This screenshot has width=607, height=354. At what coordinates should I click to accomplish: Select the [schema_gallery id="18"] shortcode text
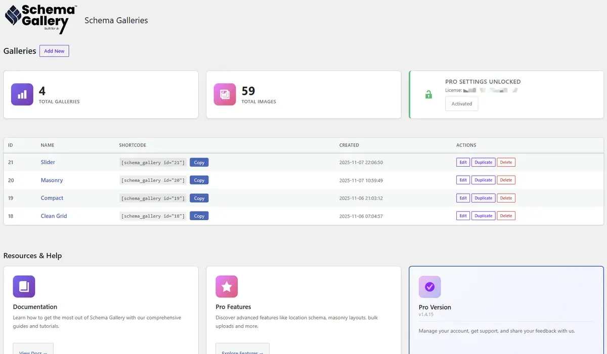tap(153, 216)
